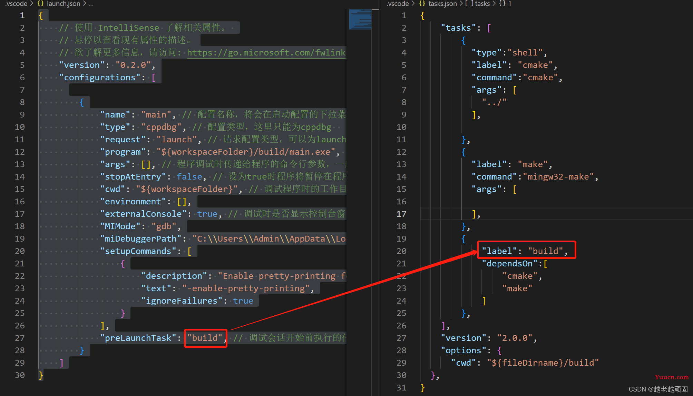The width and height of the screenshot is (693, 396).
Task: Click the tasks.json breadcrumb in the right editor
Action: click(x=442, y=3)
